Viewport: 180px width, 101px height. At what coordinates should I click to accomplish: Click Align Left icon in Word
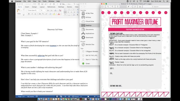coord(65,12)
